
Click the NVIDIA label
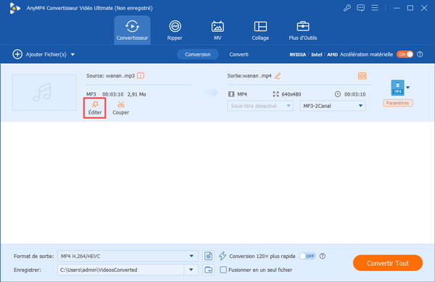tap(298, 54)
